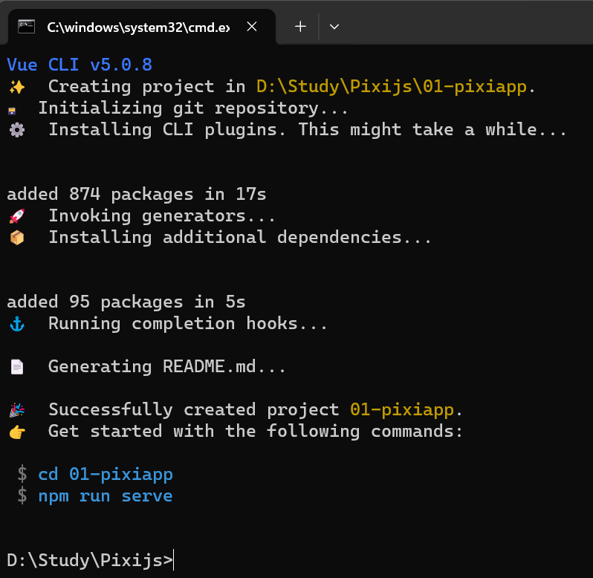The image size is (593, 578).
Task: Click the anchor emoji beside Running completion hooks
Action: pyautogui.click(x=17, y=324)
